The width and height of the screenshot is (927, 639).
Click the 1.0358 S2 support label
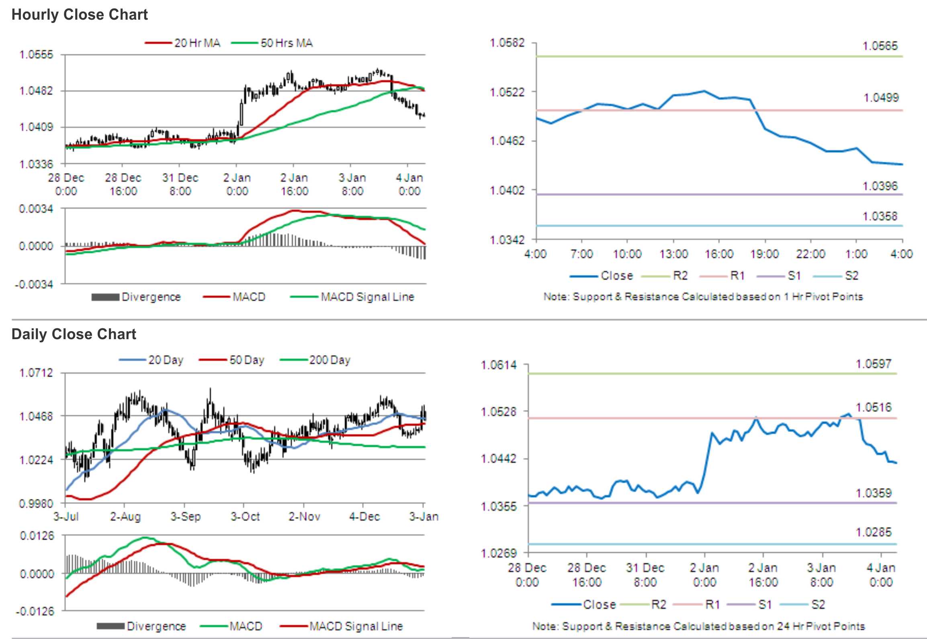click(880, 217)
